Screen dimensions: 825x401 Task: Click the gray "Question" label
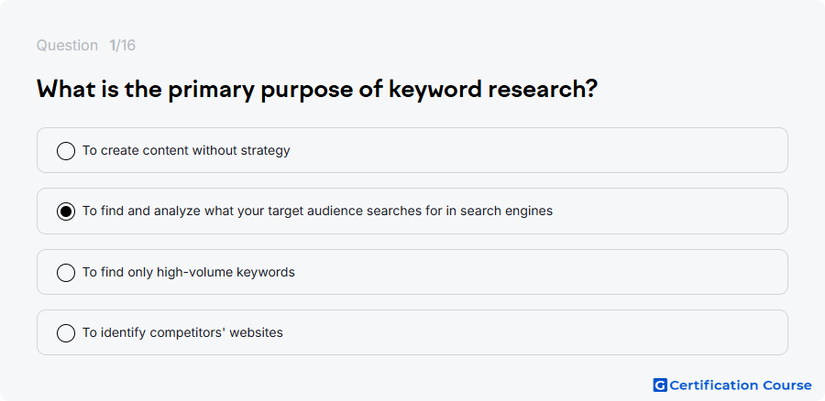coord(67,45)
